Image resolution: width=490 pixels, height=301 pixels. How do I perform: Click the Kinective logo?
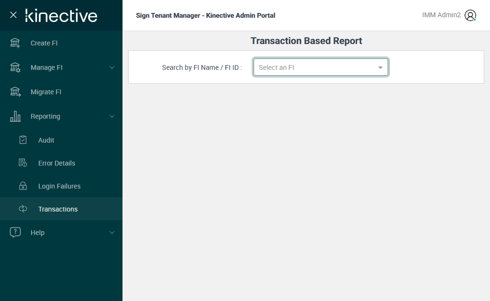pos(61,16)
